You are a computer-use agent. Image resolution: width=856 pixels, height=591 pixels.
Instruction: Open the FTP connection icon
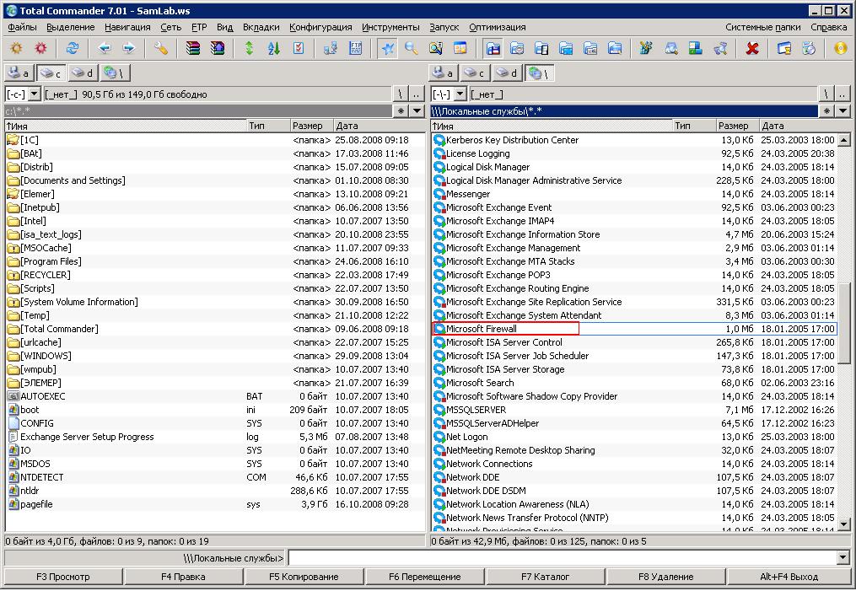pos(355,49)
